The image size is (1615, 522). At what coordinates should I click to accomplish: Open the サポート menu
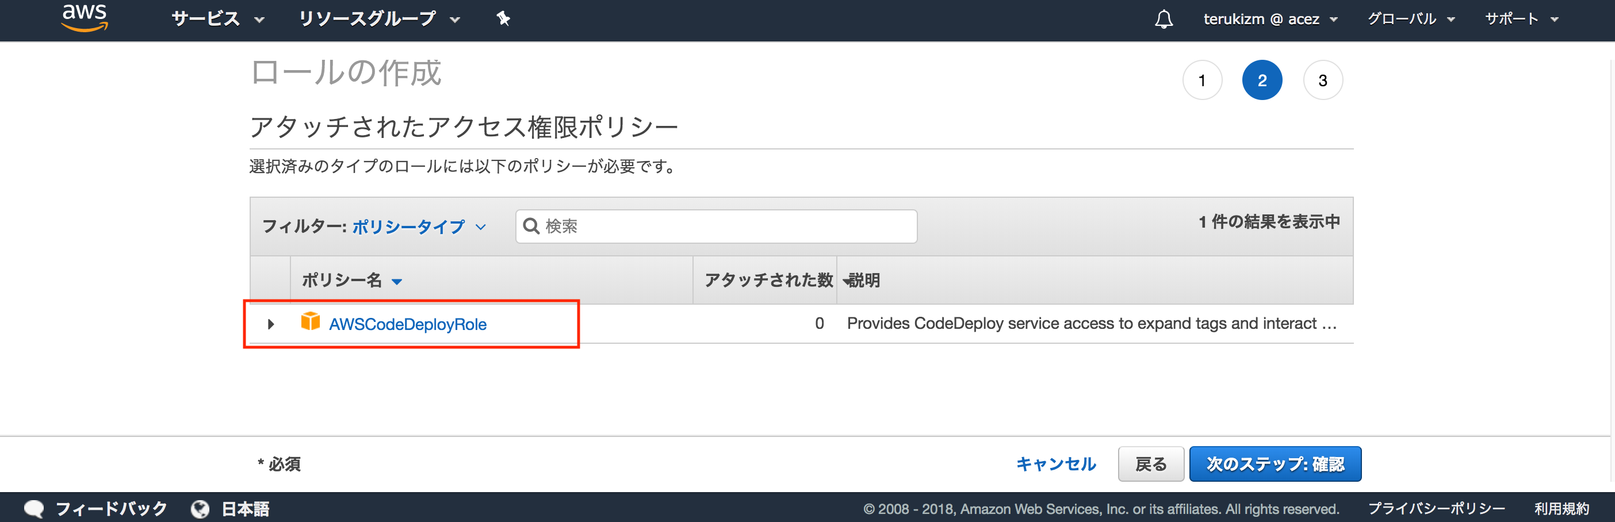(x=1521, y=19)
